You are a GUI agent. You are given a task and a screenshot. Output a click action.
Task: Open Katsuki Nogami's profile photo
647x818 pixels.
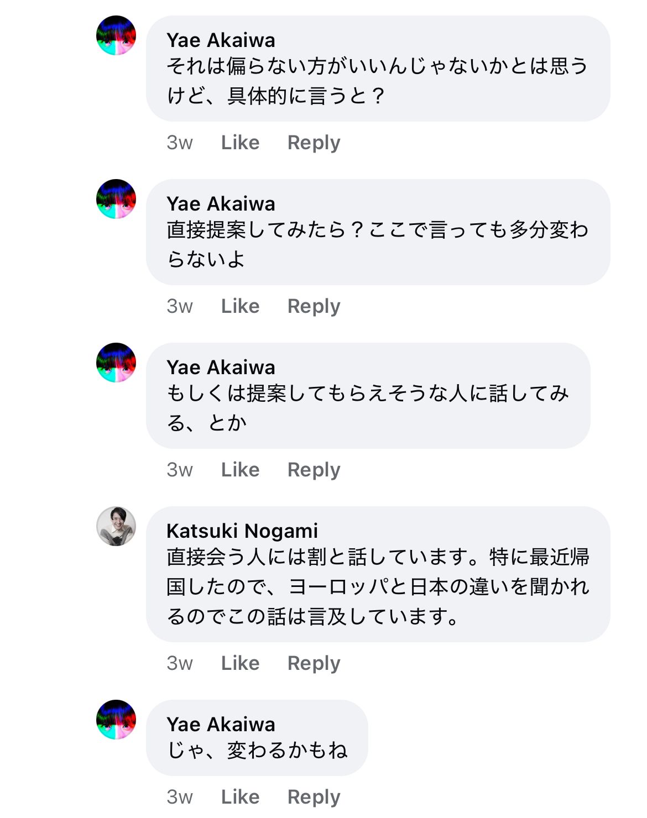coord(116,526)
